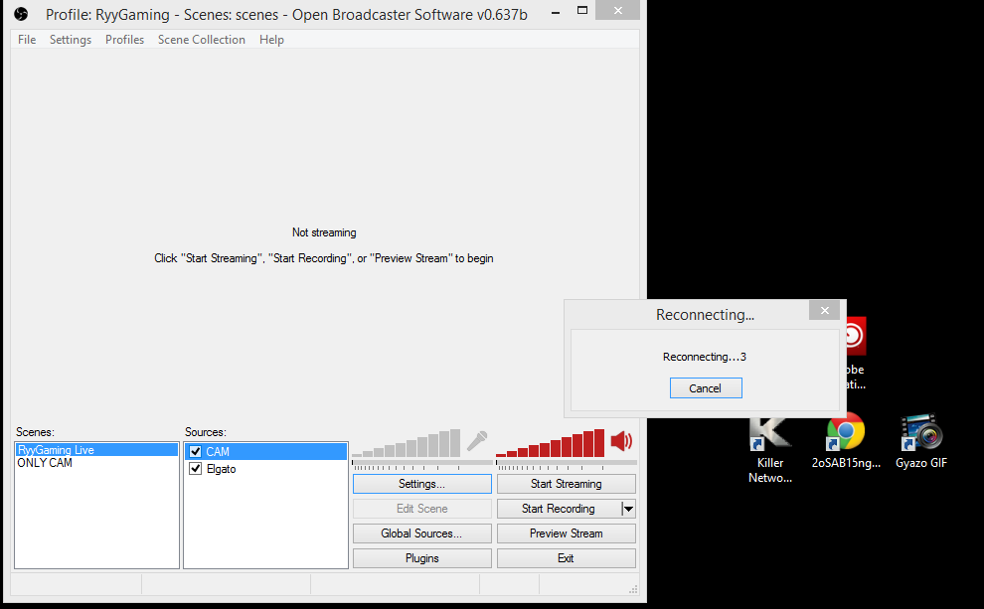This screenshot has width=984, height=609.
Task: Select the Elgato source row
Action: point(266,469)
